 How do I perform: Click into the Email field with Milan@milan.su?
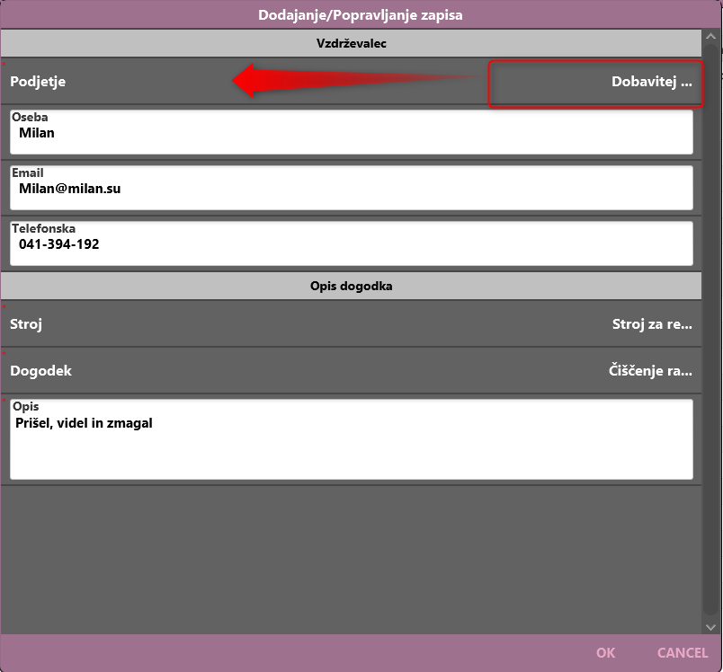pos(352,188)
